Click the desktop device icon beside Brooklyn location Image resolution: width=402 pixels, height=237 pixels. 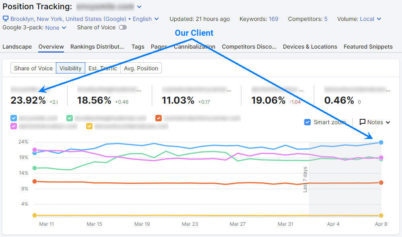[x=6, y=19]
